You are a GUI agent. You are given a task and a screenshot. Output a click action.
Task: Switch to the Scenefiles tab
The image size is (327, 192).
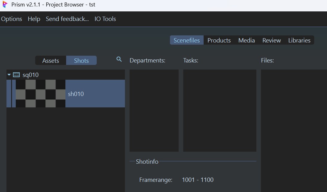(187, 40)
